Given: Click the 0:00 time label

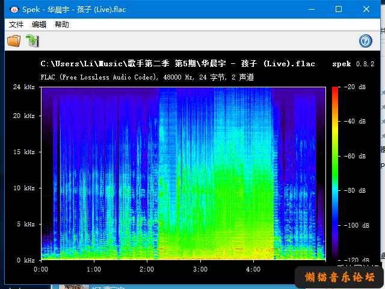Looking at the screenshot, I should point(41,269).
